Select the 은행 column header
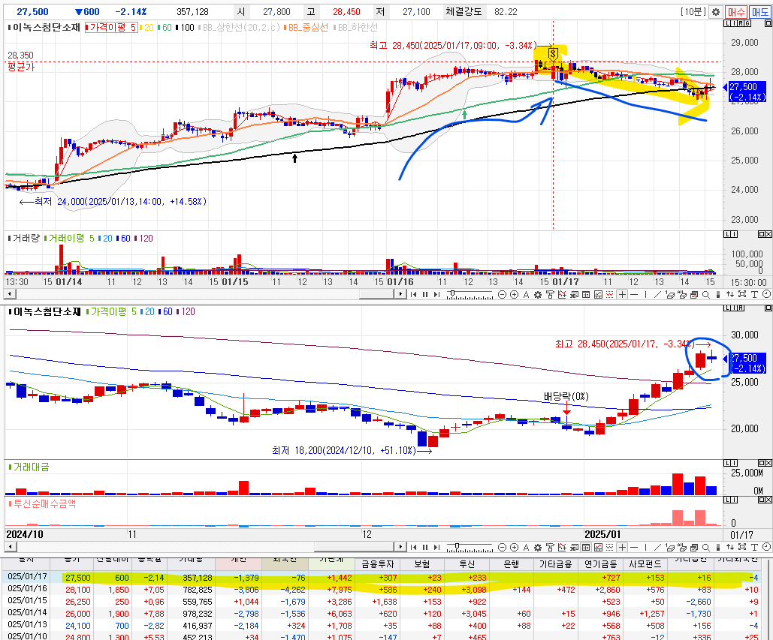 (512, 564)
